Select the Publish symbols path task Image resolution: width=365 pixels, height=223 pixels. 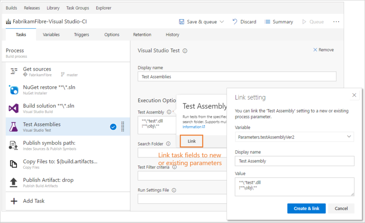click(68, 145)
